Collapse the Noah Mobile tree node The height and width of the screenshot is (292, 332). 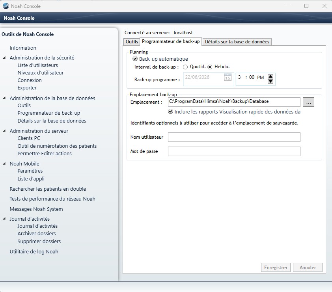(x=4, y=164)
